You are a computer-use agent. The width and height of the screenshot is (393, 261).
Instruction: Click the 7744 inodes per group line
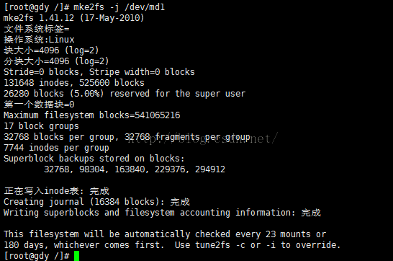[56, 148]
